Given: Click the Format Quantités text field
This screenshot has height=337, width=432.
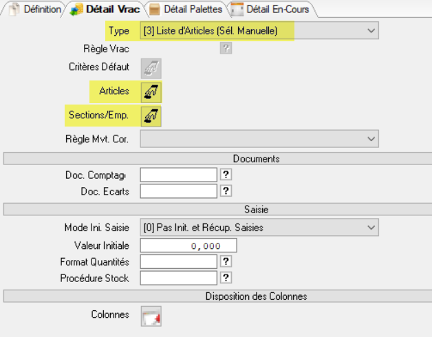Looking at the screenshot, I should click(x=178, y=261).
